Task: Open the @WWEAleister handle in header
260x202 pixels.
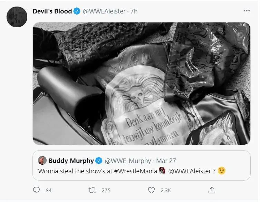Action: (x=104, y=11)
